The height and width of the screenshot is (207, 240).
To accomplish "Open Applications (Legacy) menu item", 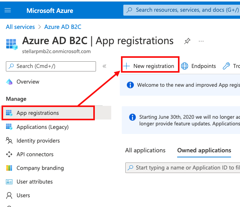I will [x=42, y=127].
